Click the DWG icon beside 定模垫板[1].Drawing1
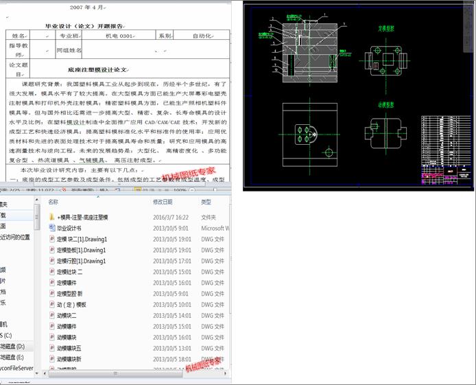 coord(52,250)
